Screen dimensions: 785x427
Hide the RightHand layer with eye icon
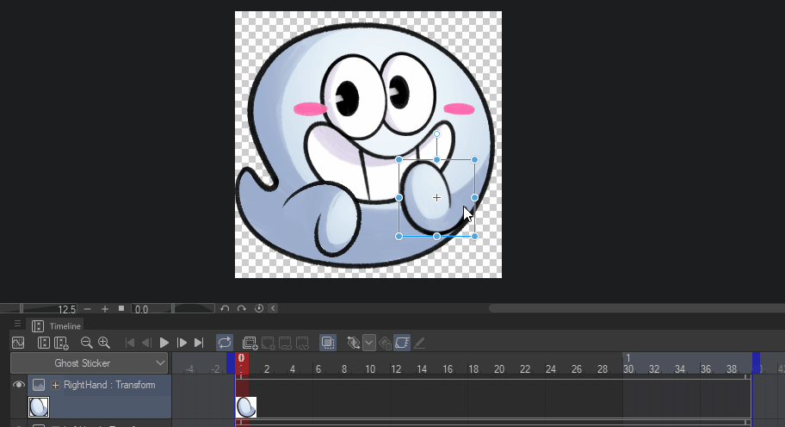[19, 385]
